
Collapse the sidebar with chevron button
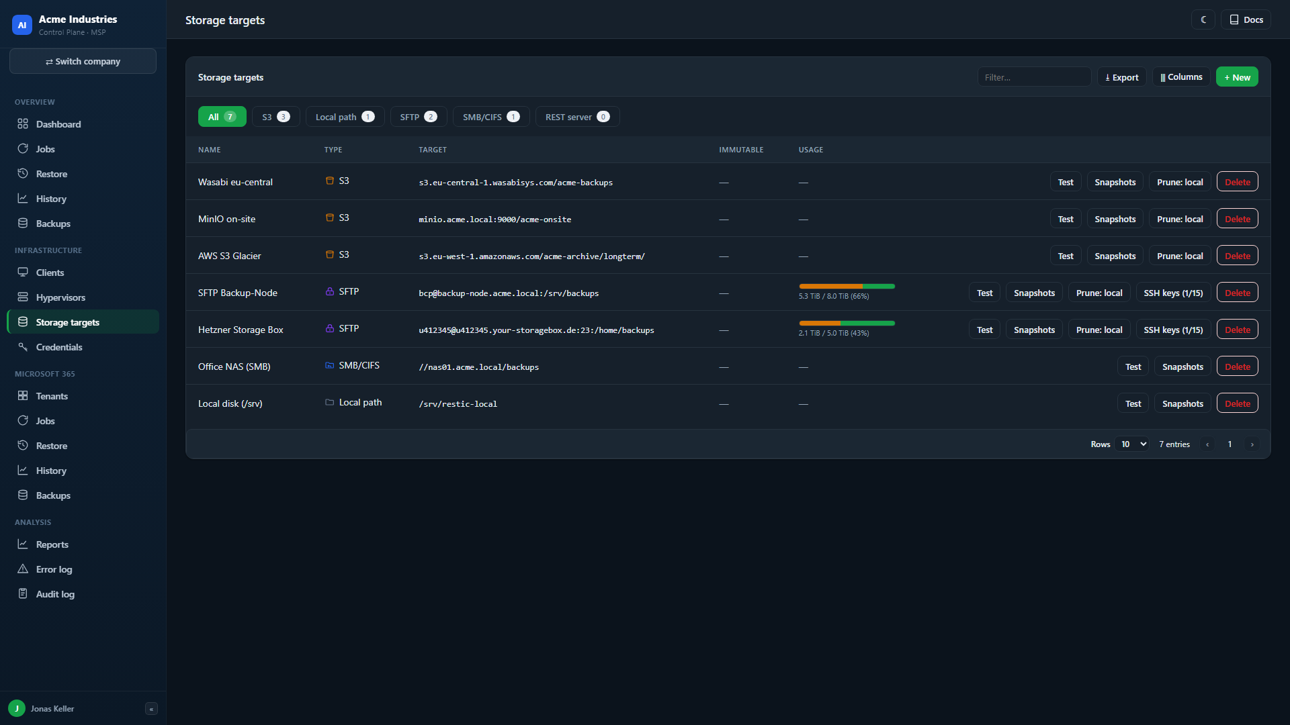[151, 709]
